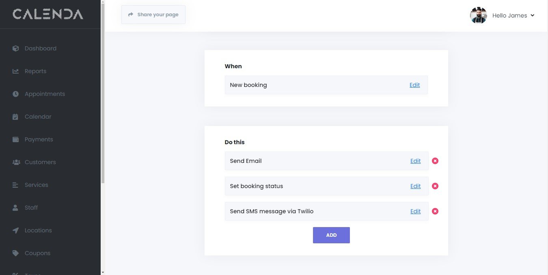Click the Do this heading
Screen dimensions: 548x275
pos(235,142)
